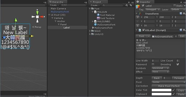The width and height of the screenshot is (186, 97).
Task: Click the Font folder icon
Action: point(93,9)
